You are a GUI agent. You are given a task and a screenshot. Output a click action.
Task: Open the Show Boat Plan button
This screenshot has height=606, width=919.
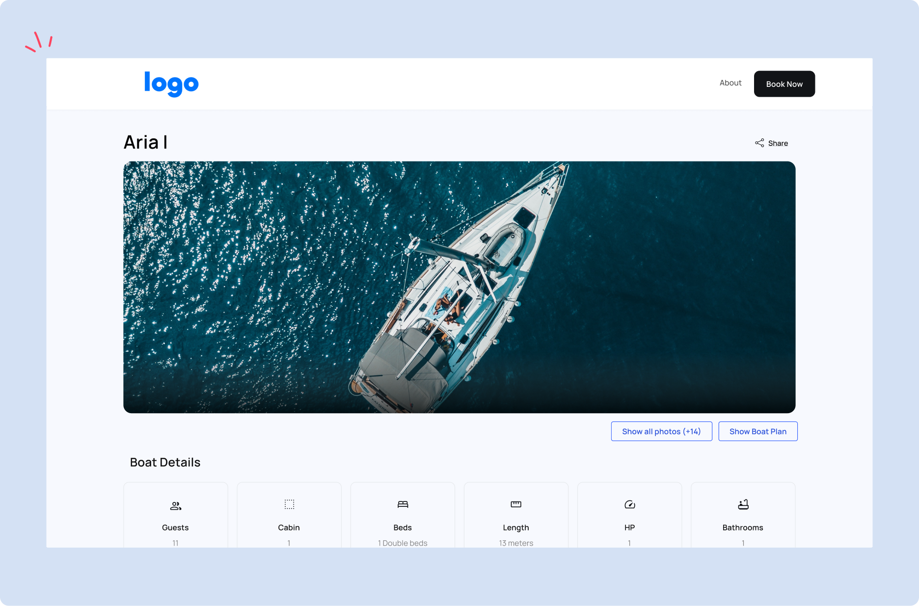coord(758,431)
